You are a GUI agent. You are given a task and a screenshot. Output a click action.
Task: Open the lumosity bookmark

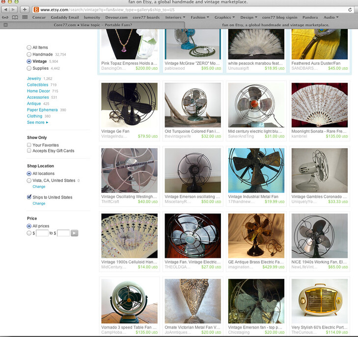92,17
